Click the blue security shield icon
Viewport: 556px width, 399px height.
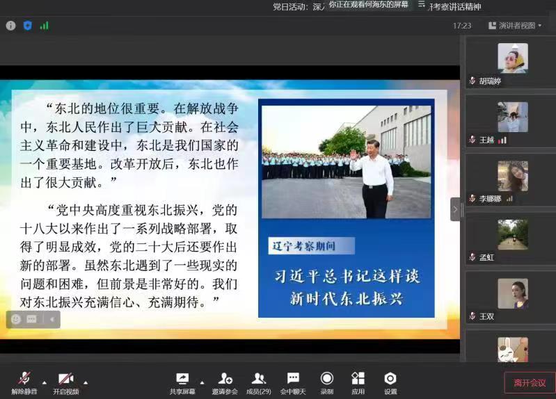(28, 26)
